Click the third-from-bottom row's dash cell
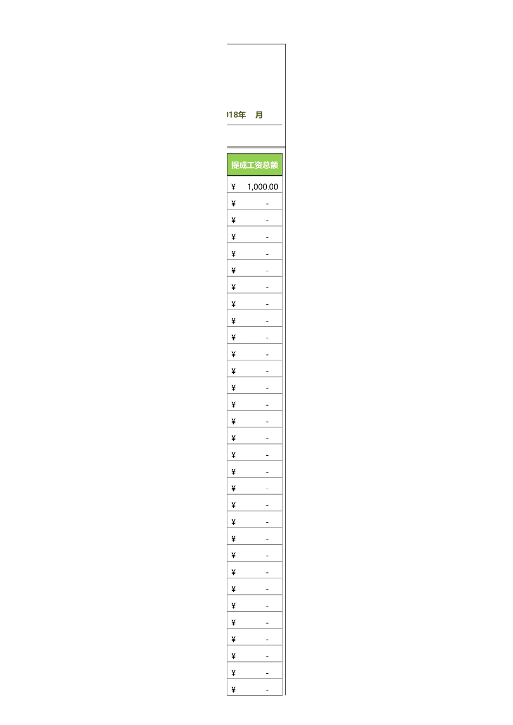This screenshot has width=513, height=725. point(267,656)
